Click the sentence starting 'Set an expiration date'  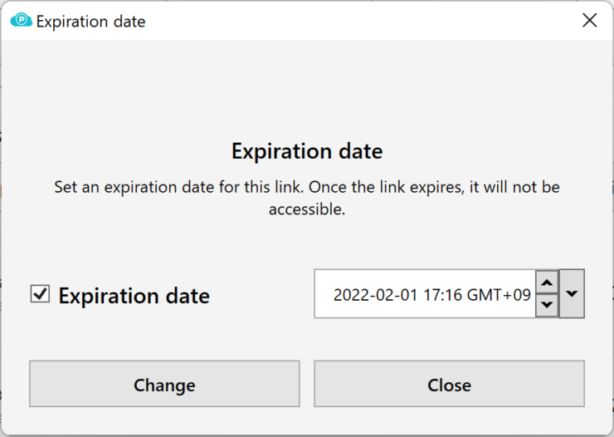tap(307, 198)
